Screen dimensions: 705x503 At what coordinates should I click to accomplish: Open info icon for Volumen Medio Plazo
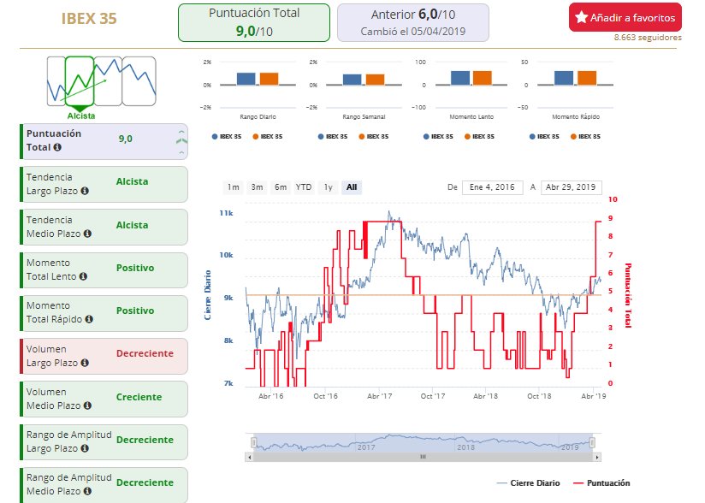(87, 405)
